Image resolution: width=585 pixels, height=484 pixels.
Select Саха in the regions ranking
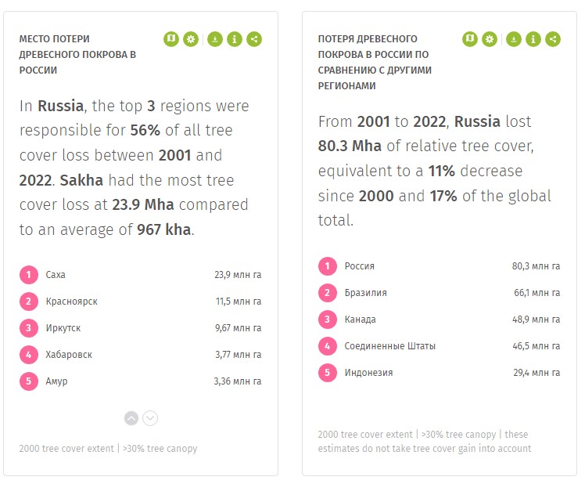(x=56, y=275)
